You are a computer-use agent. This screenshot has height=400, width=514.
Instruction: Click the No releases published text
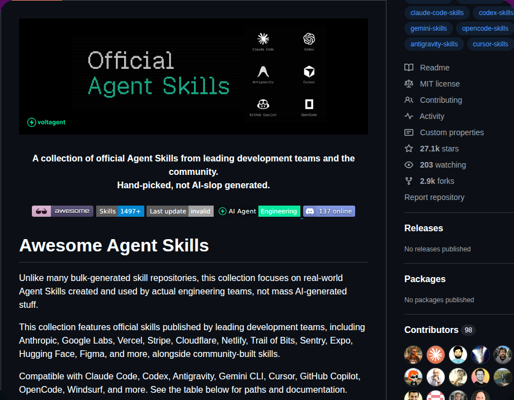coord(437,249)
